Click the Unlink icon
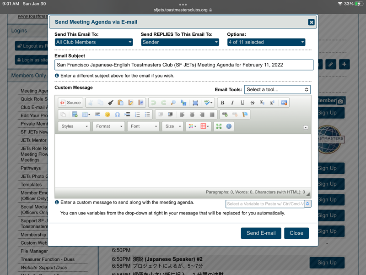The width and height of the screenshot is (366, 275). pos(235,114)
